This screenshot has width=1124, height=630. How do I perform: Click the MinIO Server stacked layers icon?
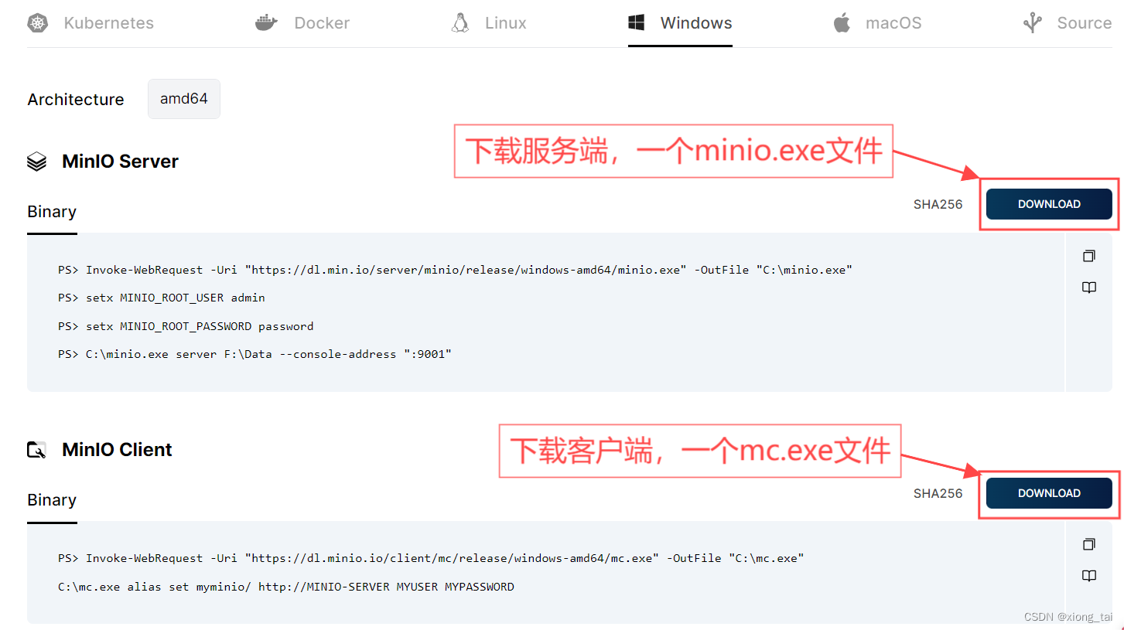tap(36, 162)
